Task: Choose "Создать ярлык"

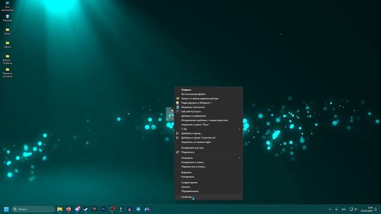Action: [x=208, y=182]
